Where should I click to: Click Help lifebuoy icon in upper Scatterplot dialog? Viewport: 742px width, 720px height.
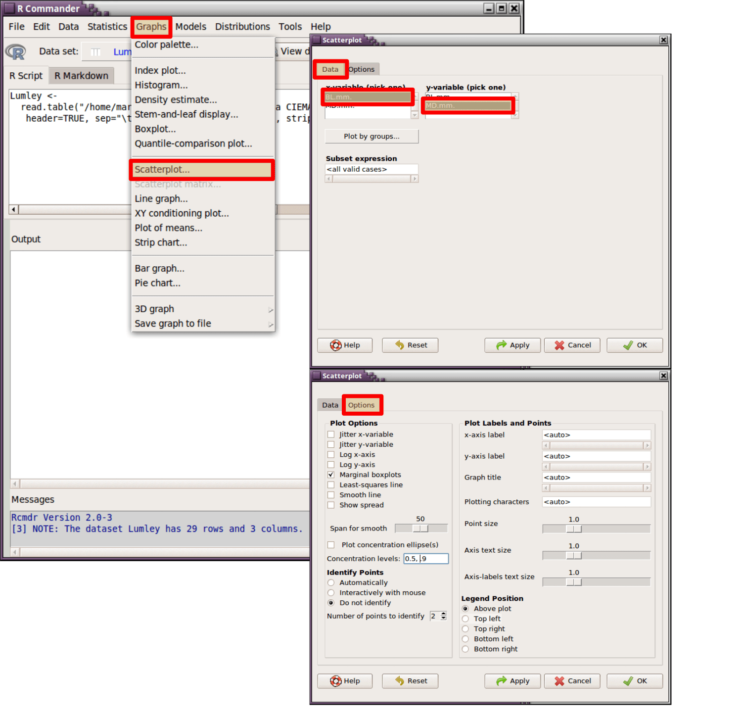(336, 345)
